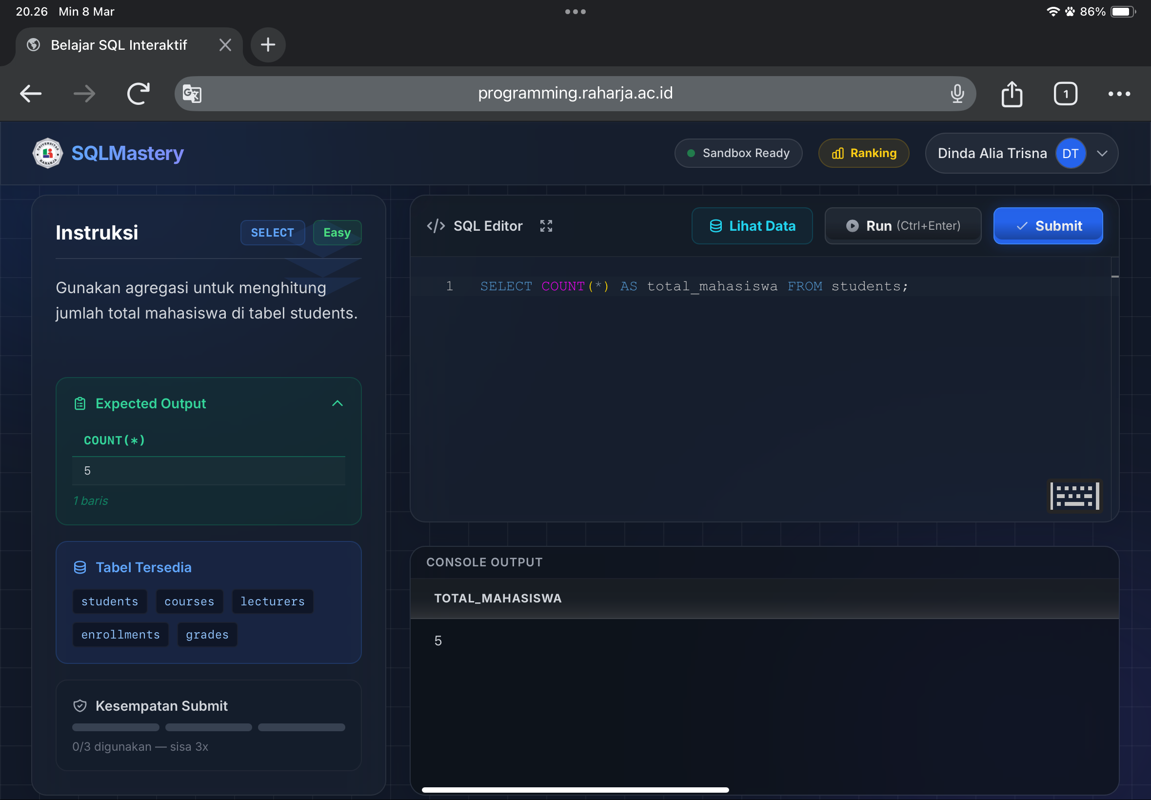Go back to previous page
Viewport: 1151px width, 800px height.
31,94
